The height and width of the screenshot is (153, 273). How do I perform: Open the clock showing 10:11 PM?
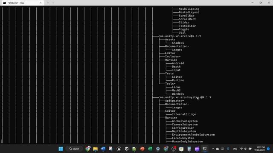(x=259, y=149)
